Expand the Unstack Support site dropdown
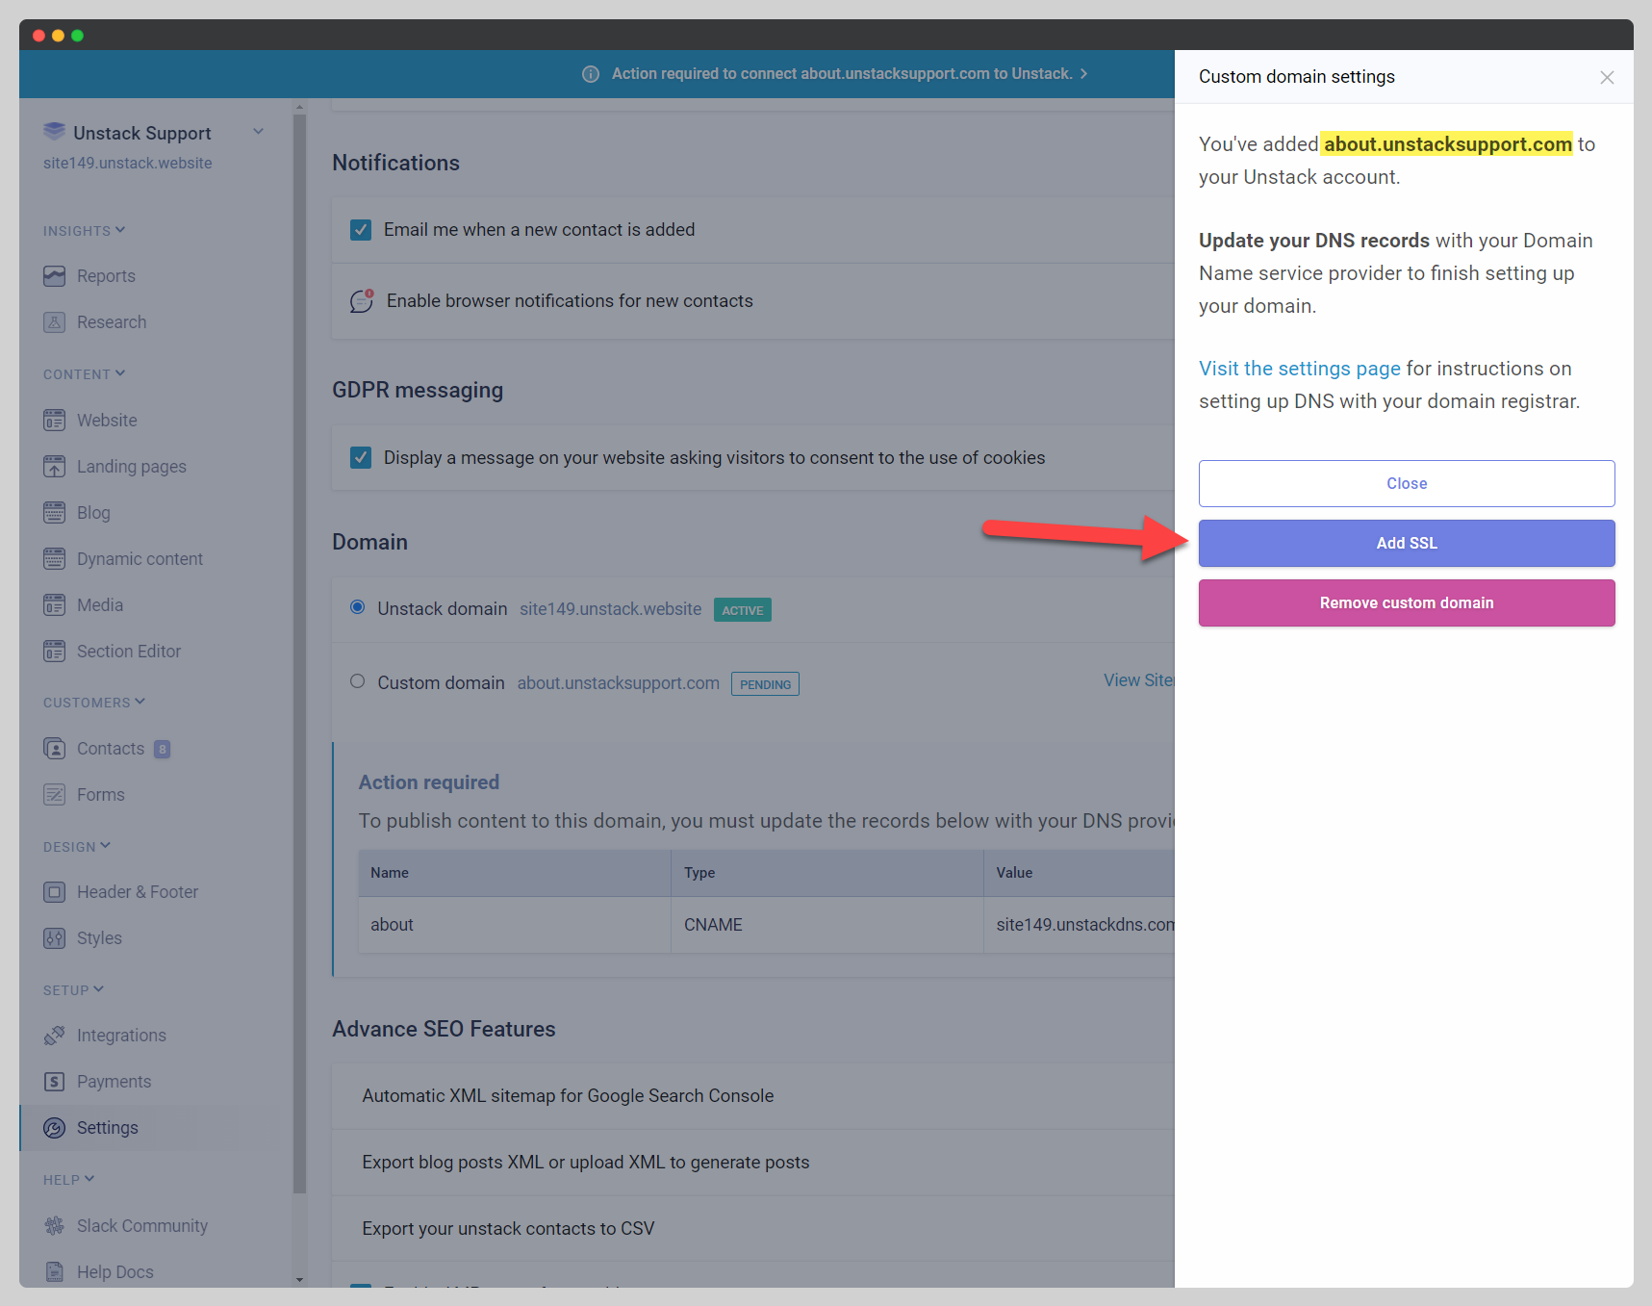Screen dimensions: 1652x1306 coord(258,132)
